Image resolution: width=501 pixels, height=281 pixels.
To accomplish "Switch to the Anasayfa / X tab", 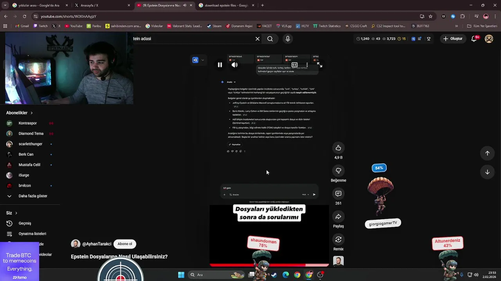I will tap(102, 5).
